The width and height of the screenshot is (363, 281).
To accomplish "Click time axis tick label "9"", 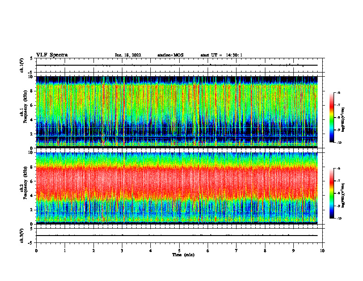I will tap(293, 251).
